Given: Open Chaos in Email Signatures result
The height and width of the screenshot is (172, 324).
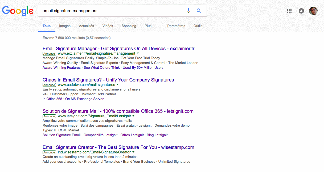Looking at the screenshot, I should tap(108, 80).
